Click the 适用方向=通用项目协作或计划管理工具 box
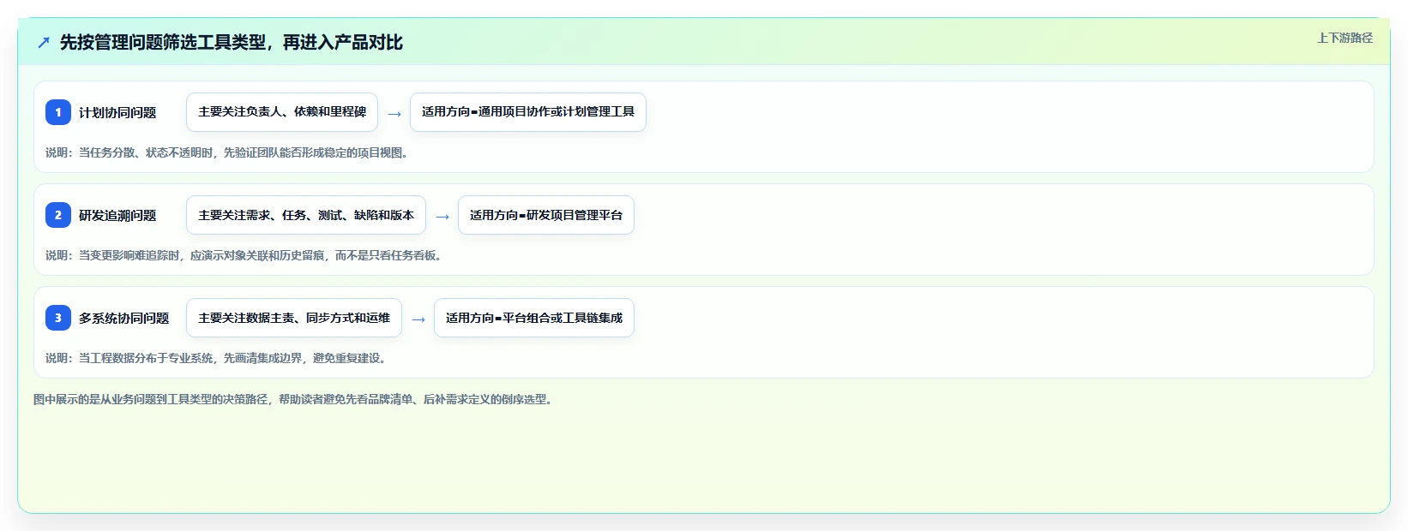 [528, 112]
